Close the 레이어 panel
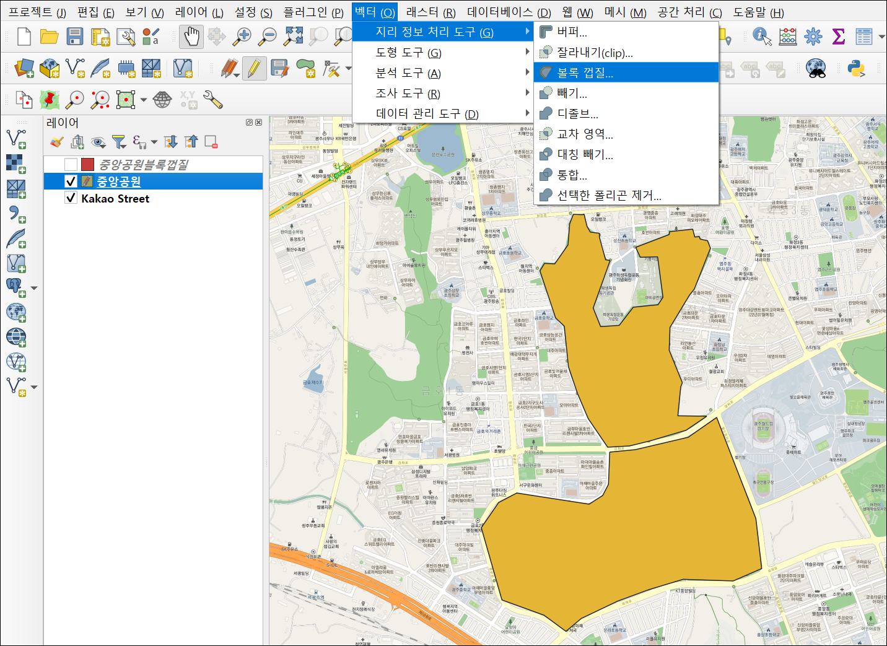Image resolution: width=887 pixels, height=646 pixels. coord(258,123)
